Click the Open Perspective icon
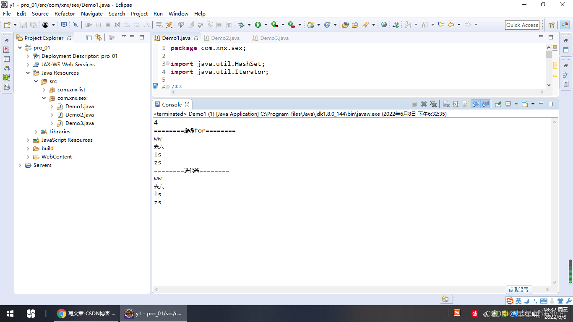Screen dimensions: 573x322 pyautogui.click(x=552, y=25)
